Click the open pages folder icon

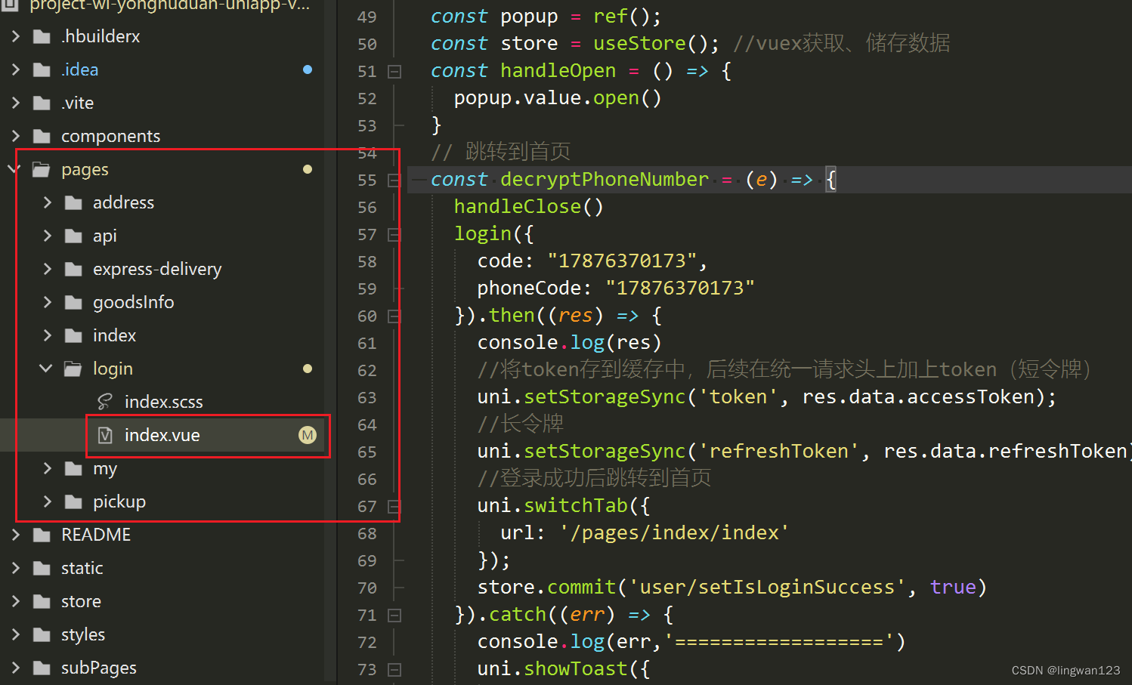point(42,169)
